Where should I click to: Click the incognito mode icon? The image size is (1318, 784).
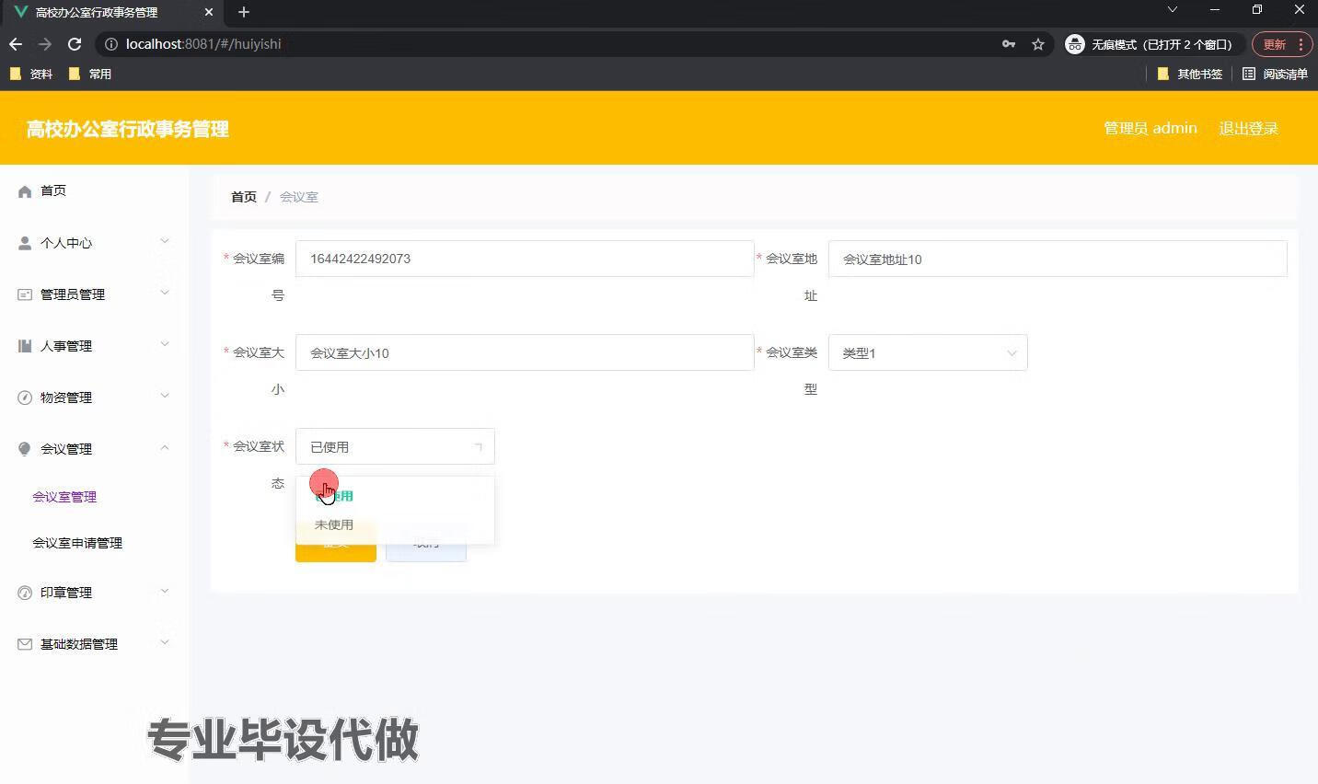point(1075,44)
